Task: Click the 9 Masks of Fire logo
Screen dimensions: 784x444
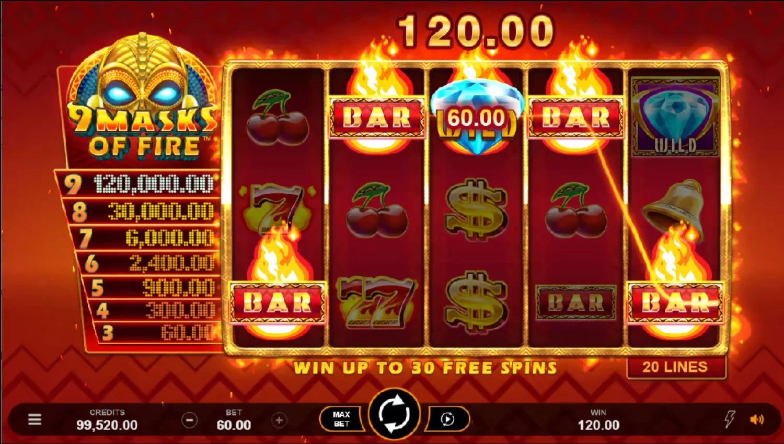Action: pyautogui.click(x=142, y=99)
